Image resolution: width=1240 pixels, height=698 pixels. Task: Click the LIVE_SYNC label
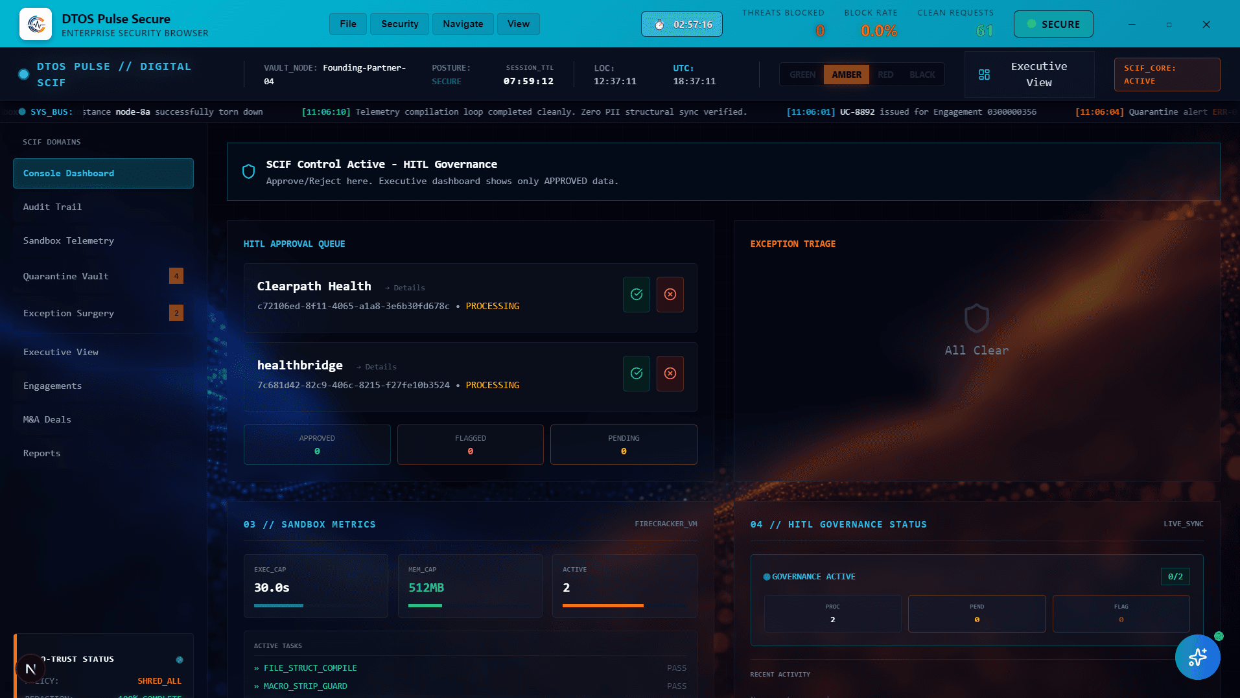click(1183, 524)
